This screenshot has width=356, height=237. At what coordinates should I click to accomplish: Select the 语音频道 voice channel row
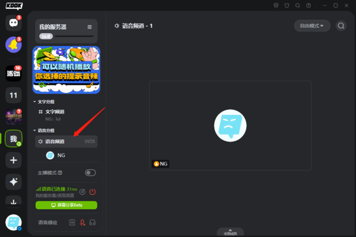66,142
